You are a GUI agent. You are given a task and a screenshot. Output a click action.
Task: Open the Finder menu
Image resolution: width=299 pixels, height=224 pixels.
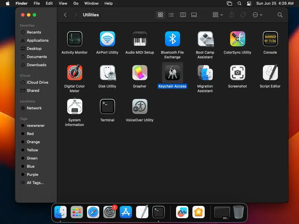pyautogui.click(x=21, y=3)
